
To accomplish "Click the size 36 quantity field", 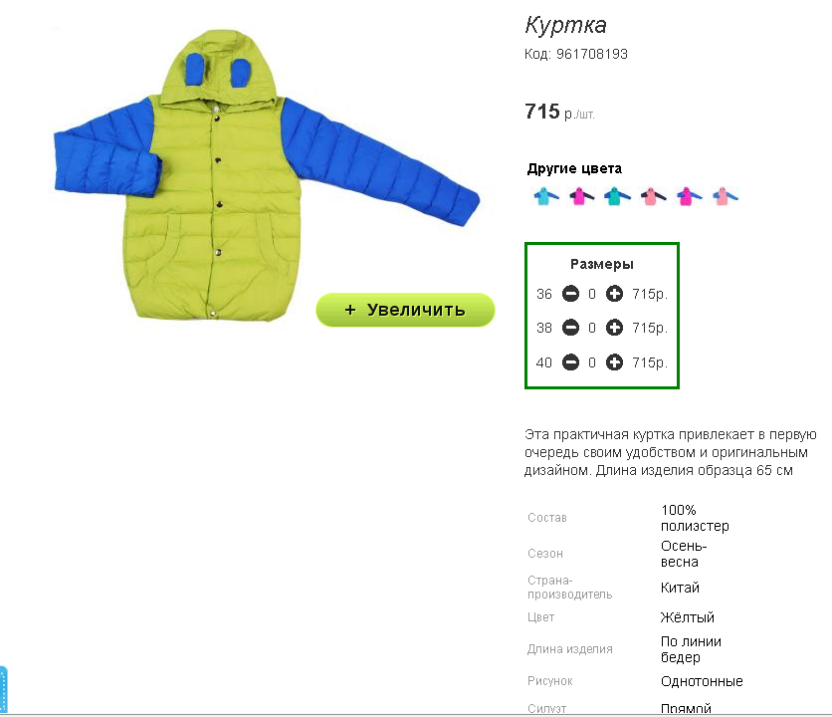I will (x=592, y=294).
